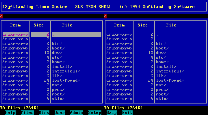The height and width of the screenshot is (115, 208).
Task: Click the red marker above left panel
Action: coord(1,16)
